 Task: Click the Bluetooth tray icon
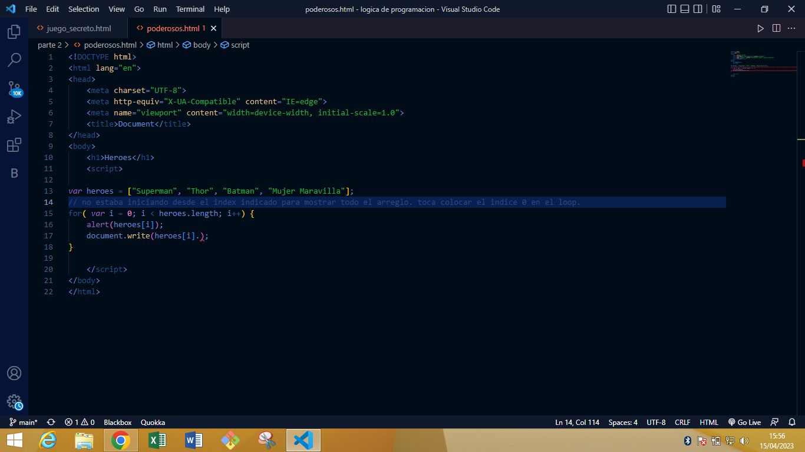[x=687, y=440]
